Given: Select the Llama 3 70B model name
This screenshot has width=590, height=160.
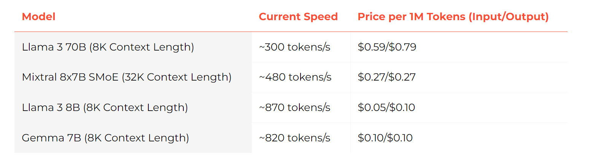Looking at the screenshot, I should coord(54,47).
